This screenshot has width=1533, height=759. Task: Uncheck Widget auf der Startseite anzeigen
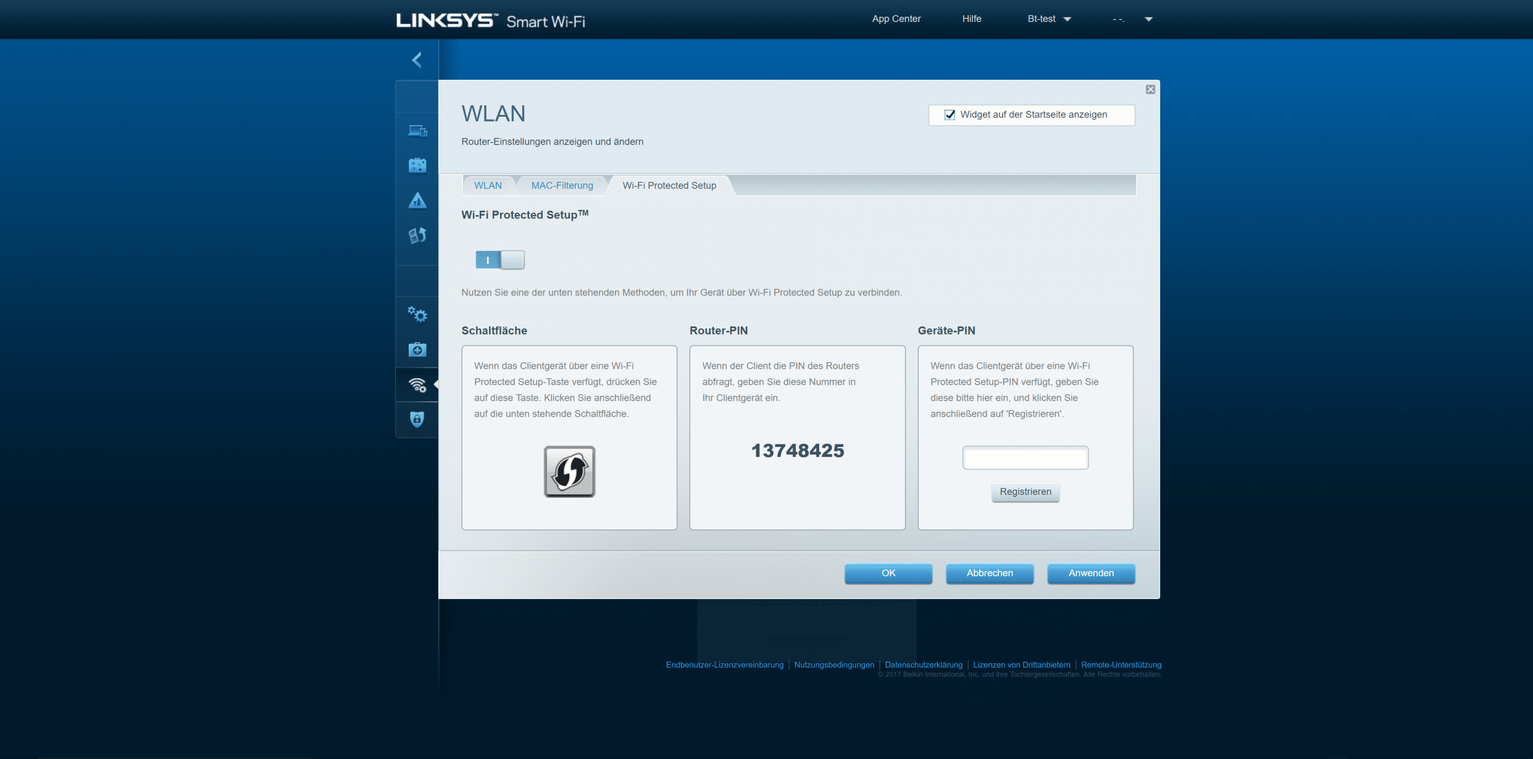950,115
